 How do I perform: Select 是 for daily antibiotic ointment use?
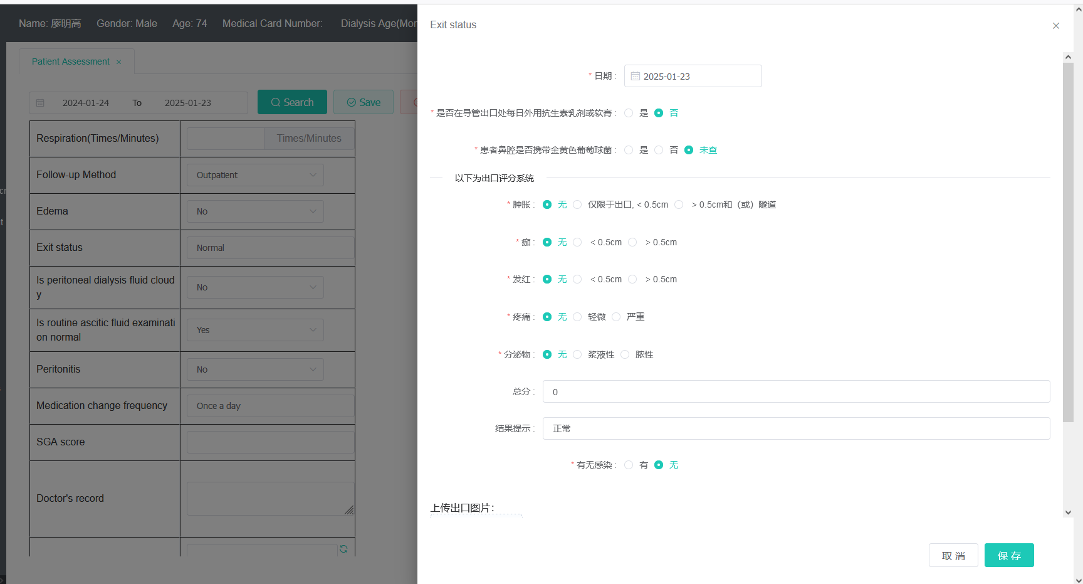629,113
